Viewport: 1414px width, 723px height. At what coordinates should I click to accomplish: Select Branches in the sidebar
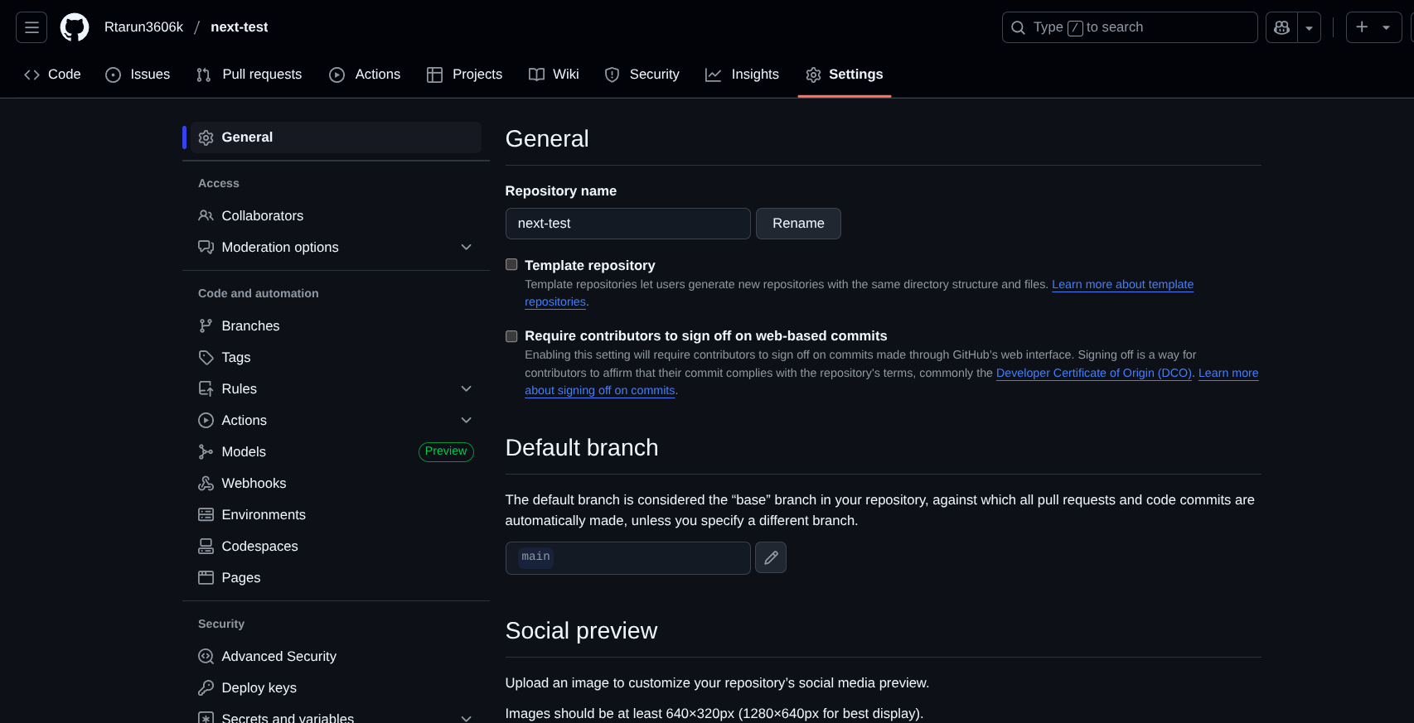click(336, 325)
